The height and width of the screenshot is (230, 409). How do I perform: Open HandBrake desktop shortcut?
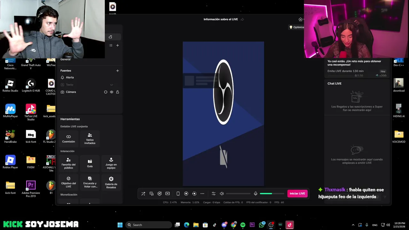pyautogui.click(x=10, y=136)
